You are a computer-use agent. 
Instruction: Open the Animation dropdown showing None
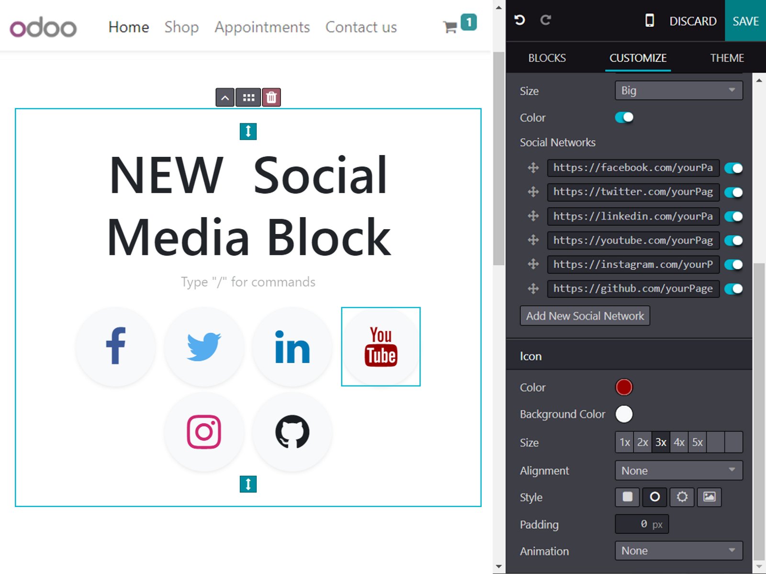[678, 551]
